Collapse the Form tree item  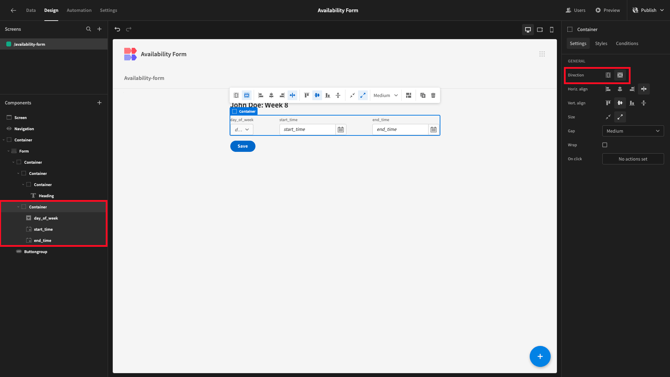tap(8, 151)
